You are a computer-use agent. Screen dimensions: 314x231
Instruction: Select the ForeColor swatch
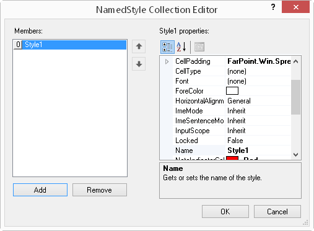pos(232,91)
